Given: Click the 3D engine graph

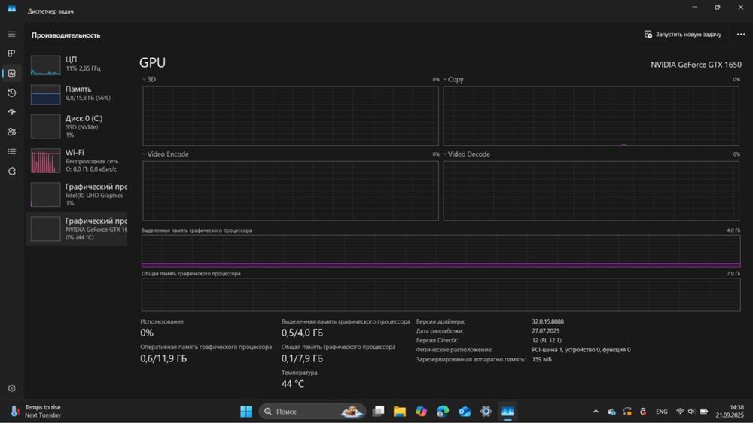Looking at the screenshot, I should pos(291,116).
